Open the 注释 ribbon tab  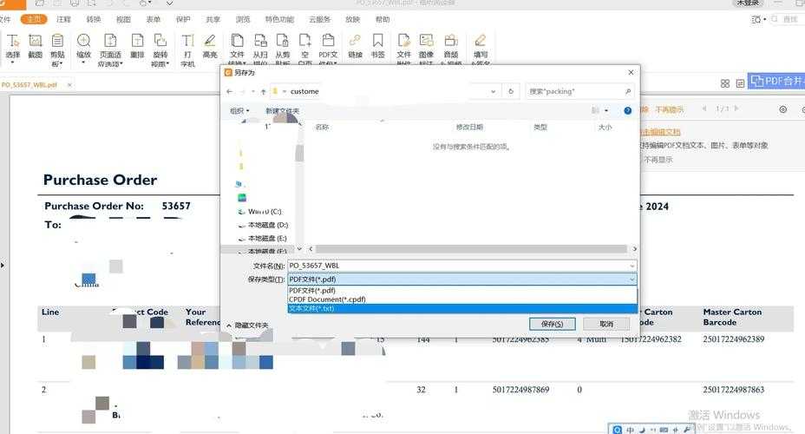click(64, 19)
